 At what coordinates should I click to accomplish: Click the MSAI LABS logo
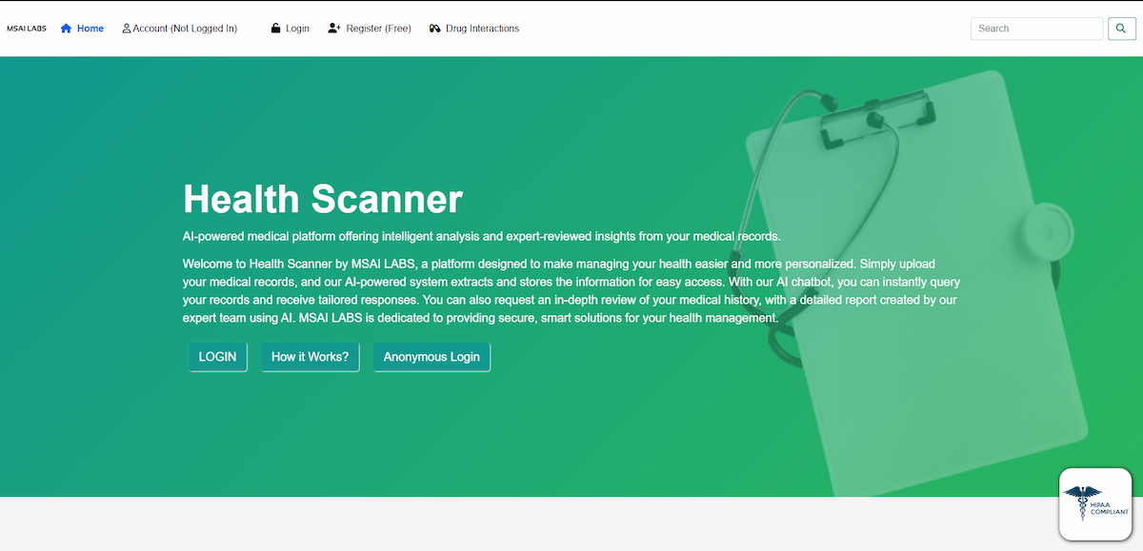click(27, 29)
